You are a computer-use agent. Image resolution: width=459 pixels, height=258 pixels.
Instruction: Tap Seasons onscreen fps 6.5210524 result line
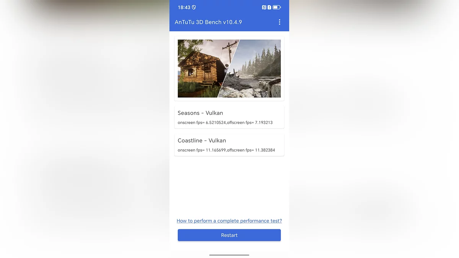pyautogui.click(x=225, y=123)
